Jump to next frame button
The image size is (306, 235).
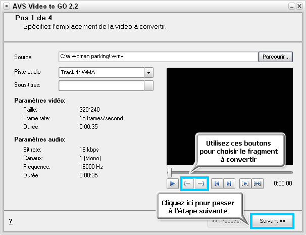(229, 183)
